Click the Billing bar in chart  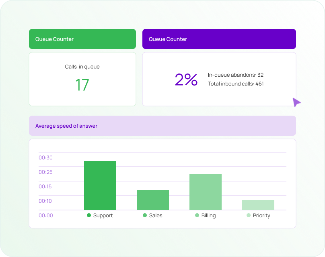(206, 192)
